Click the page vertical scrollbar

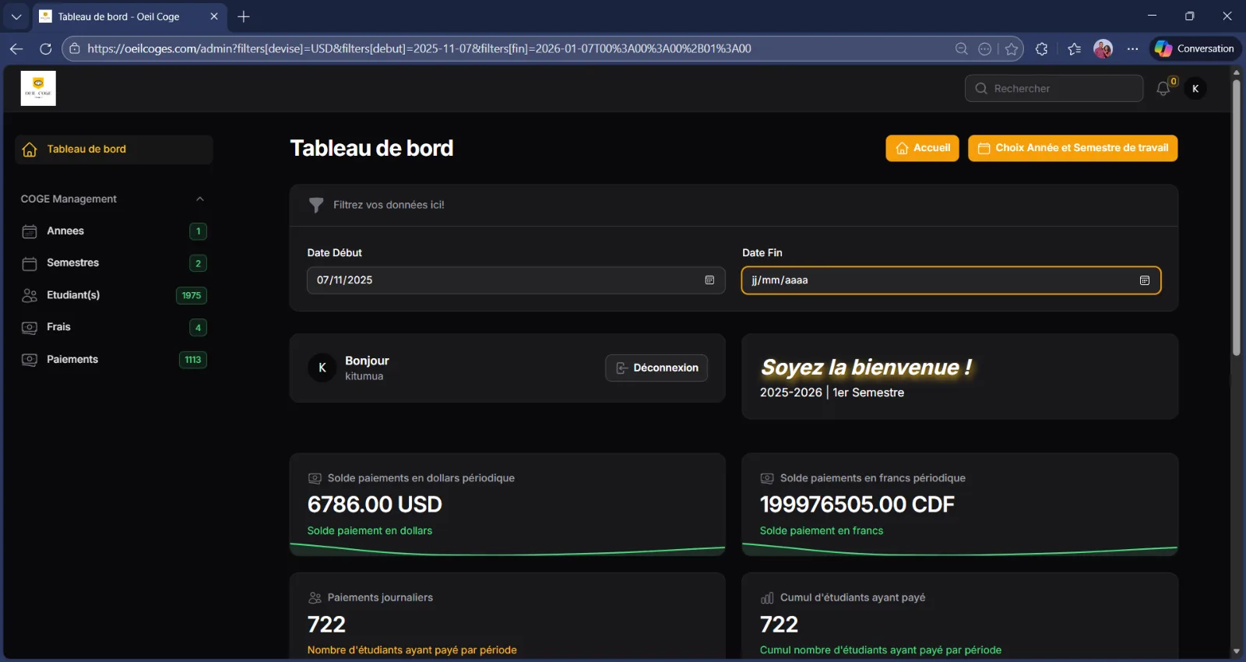(1236, 218)
